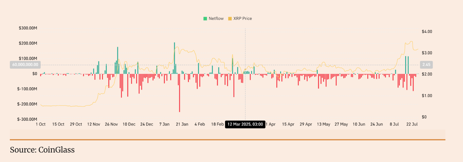The height and width of the screenshot is (162, 463).
Task: Click the 60,000,000.00 crosshair value label
Action: pos(25,65)
